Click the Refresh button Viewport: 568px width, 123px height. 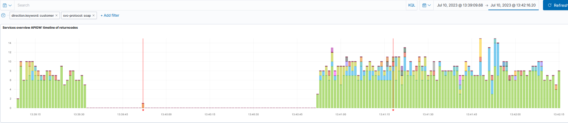tap(556, 5)
